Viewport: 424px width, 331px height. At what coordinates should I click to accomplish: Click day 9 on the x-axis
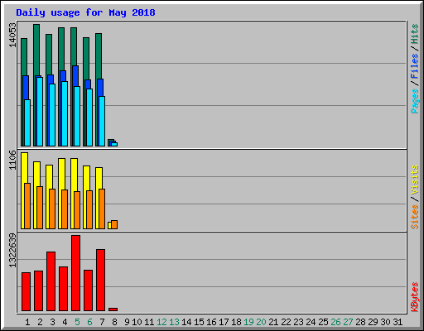tap(127, 322)
